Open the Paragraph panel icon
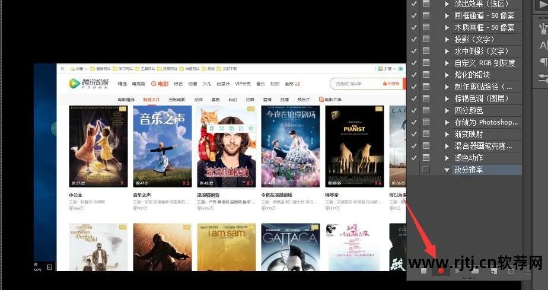This screenshot has height=290, width=548. click(543, 62)
